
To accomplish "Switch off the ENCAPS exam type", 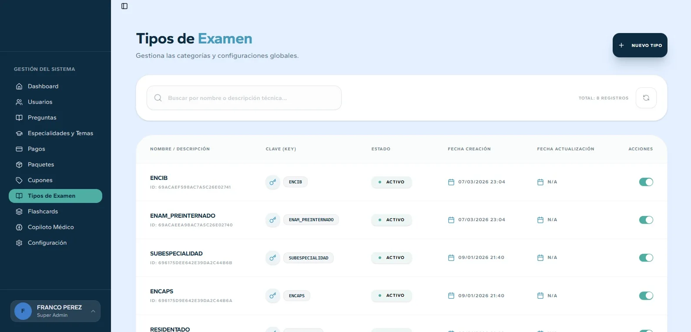I will tap(646, 295).
